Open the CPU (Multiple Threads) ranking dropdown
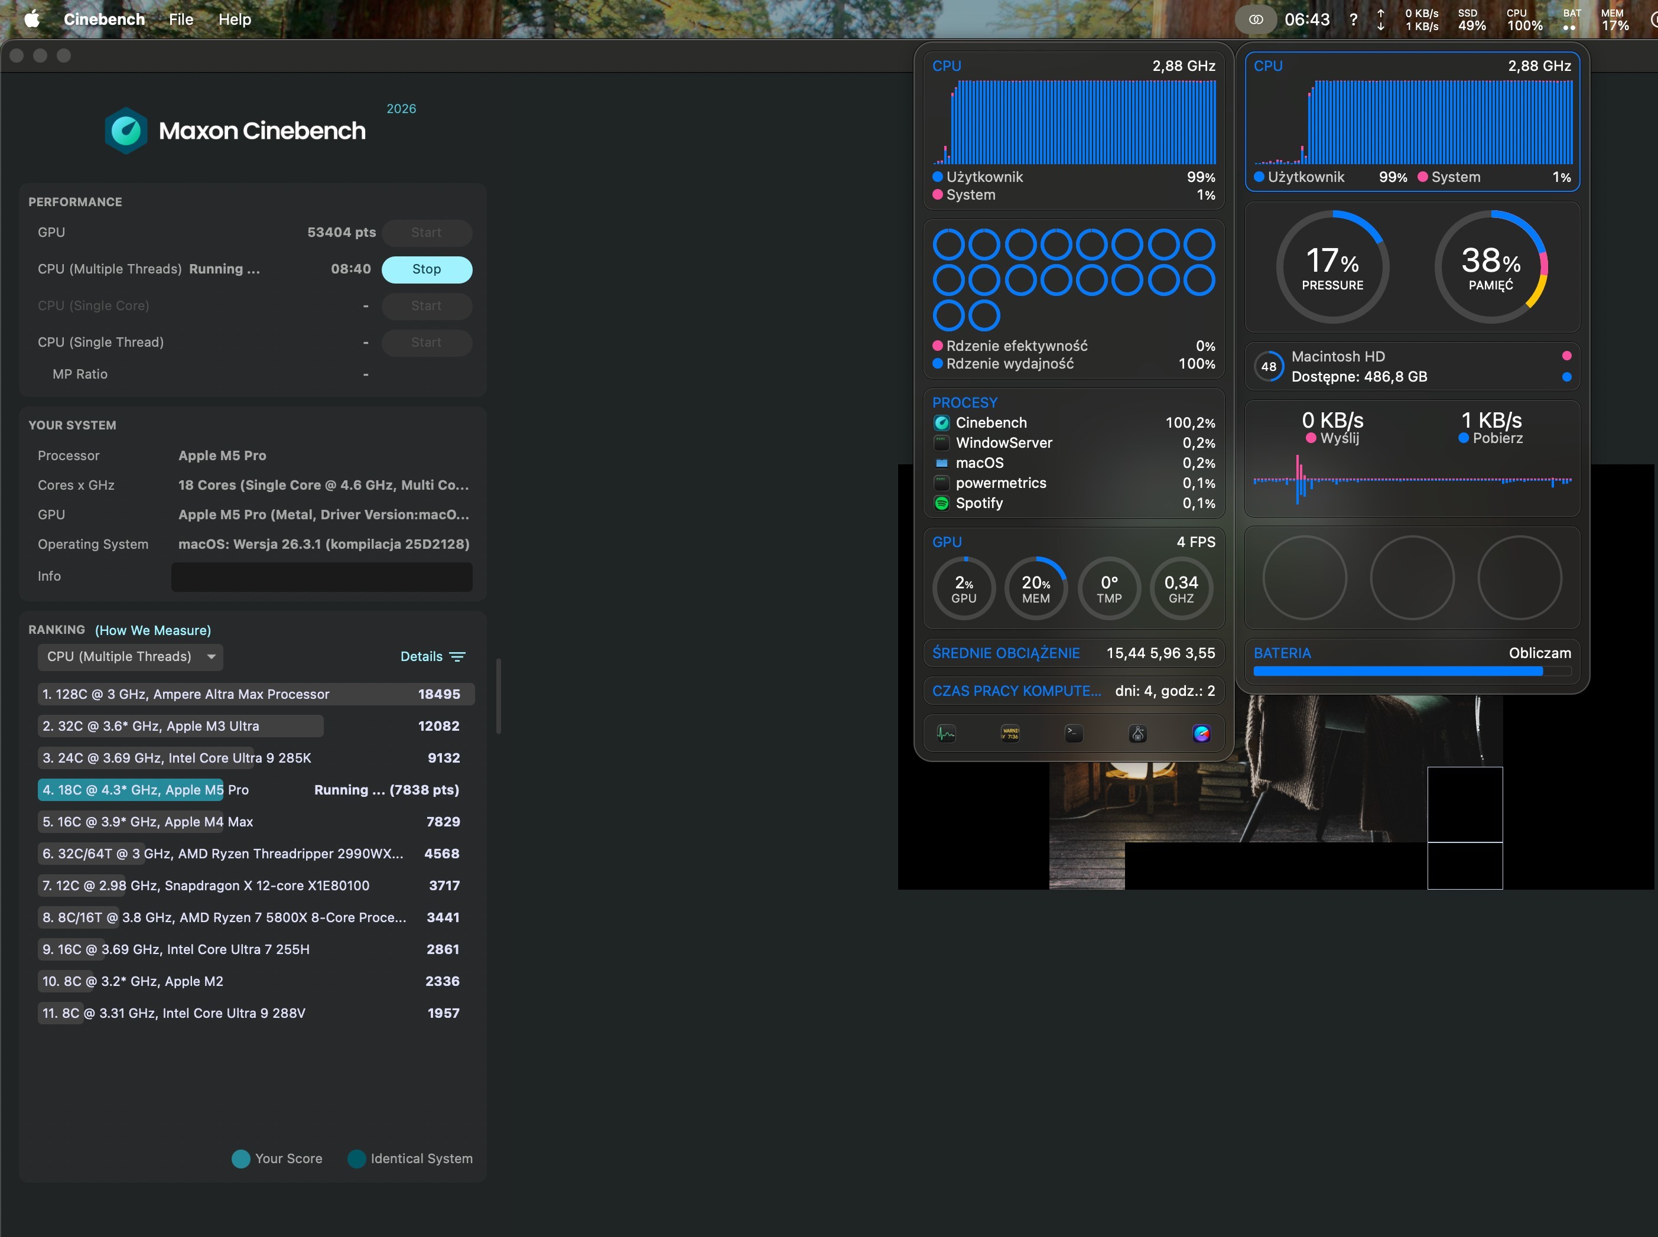The image size is (1658, 1237). [x=131, y=657]
